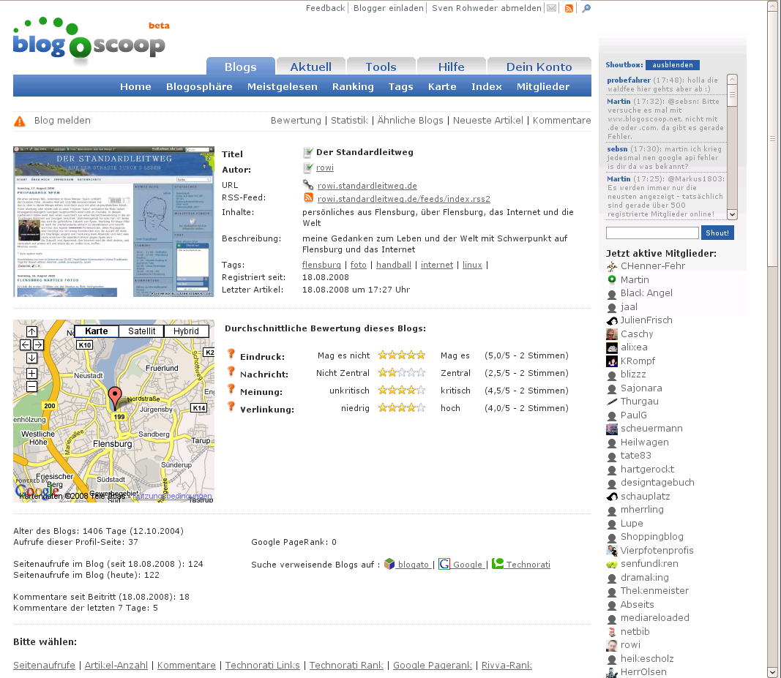This screenshot has width=781, height=678.
Task: Select Ranking in the blue navigation bar
Action: [353, 86]
